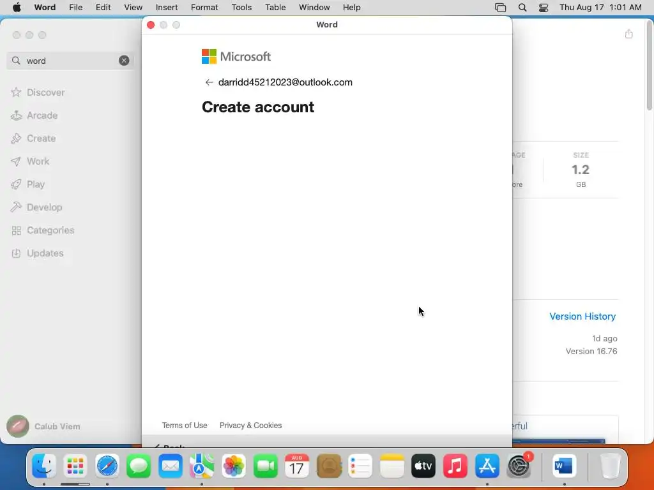Close the Word sign-in window
The width and height of the screenshot is (654, 490).
pos(151,25)
